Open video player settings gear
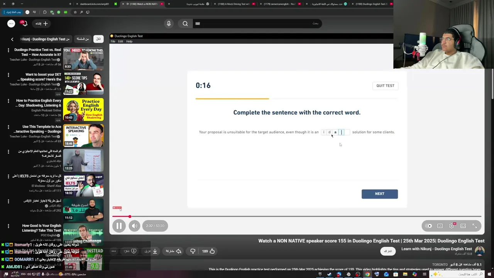 452,226
